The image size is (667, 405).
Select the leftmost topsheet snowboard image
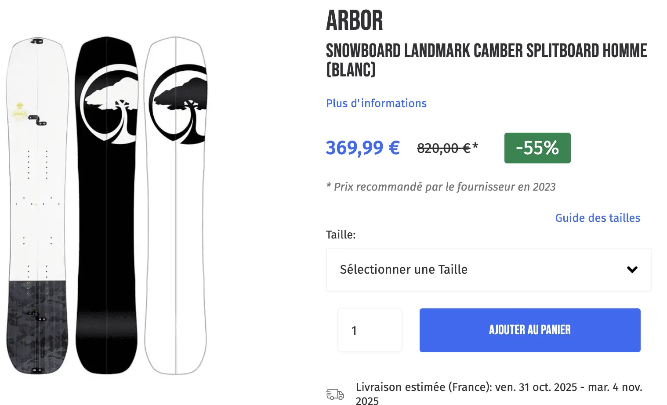click(37, 176)
